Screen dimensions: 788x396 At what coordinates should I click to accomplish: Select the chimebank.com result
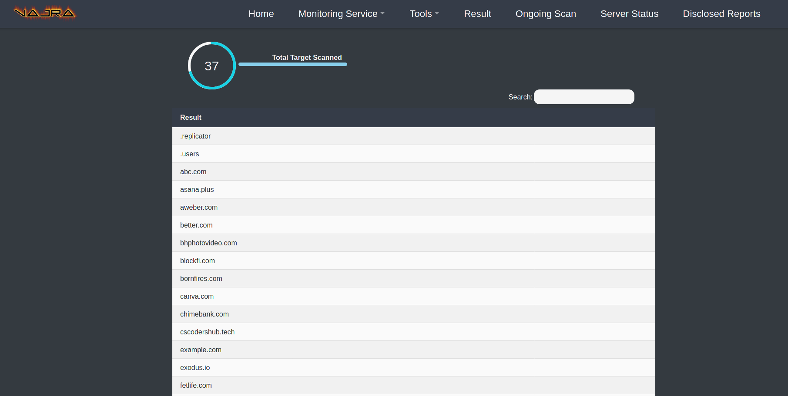pyautogui.click(x=414, y=314)
